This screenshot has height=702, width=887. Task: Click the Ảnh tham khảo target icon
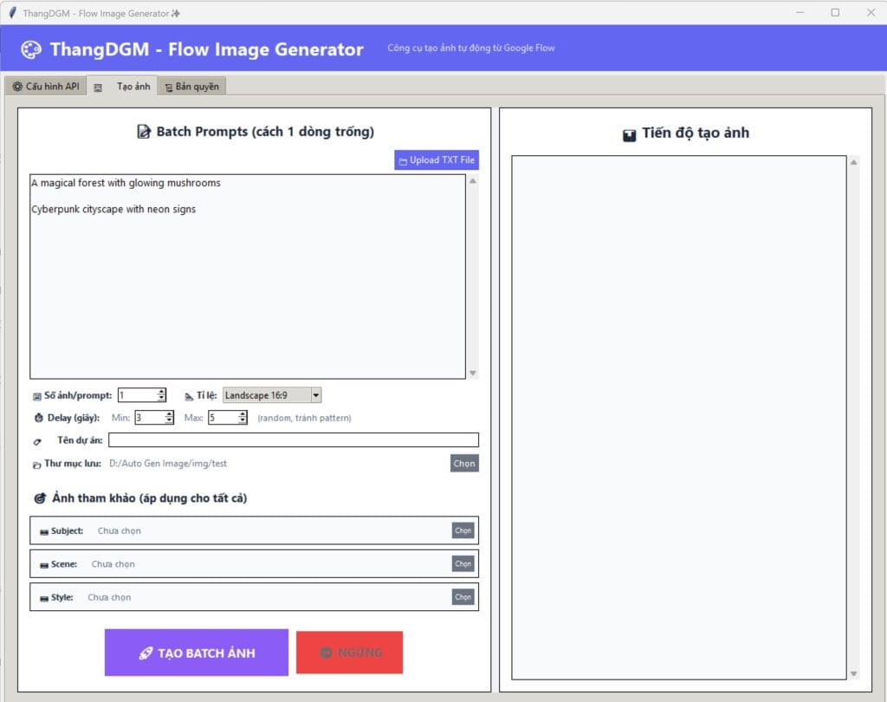[x=40, y=498]
